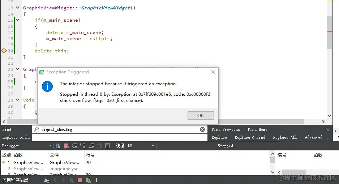Click OK in the Exception Triggered dialog
This screenshot has height=184, width=339.
click(201, 115)
